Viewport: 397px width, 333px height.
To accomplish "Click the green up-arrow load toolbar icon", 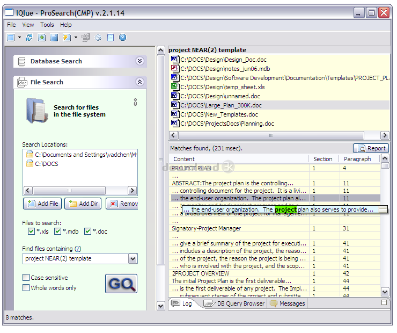I will (x=42, y=38).
